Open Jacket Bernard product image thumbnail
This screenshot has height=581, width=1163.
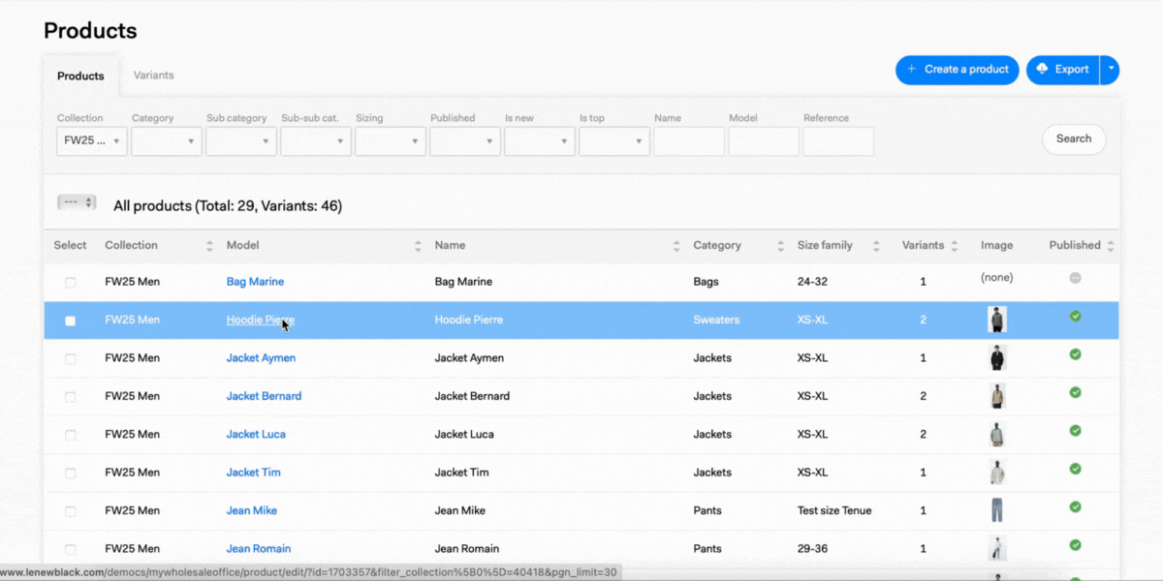click(x=996, y=395)
